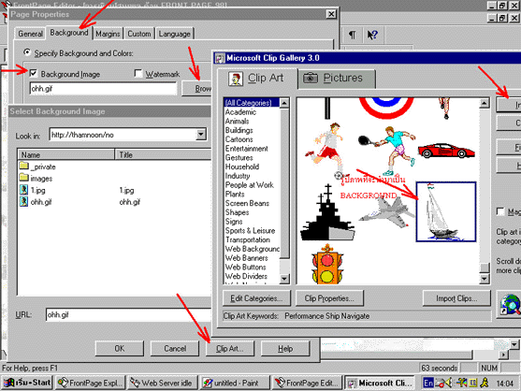This screenshot has width=521, height=391.
Task: Select the Cartoons category
Action: pos(252,139)
